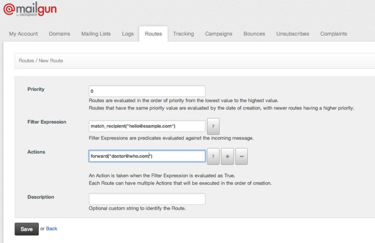Click the Back link
Screen dimensions: 375x243
[x=52, y=228]
